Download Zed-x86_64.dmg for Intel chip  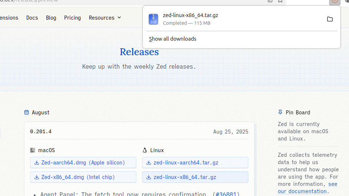[x=83, y=177]
